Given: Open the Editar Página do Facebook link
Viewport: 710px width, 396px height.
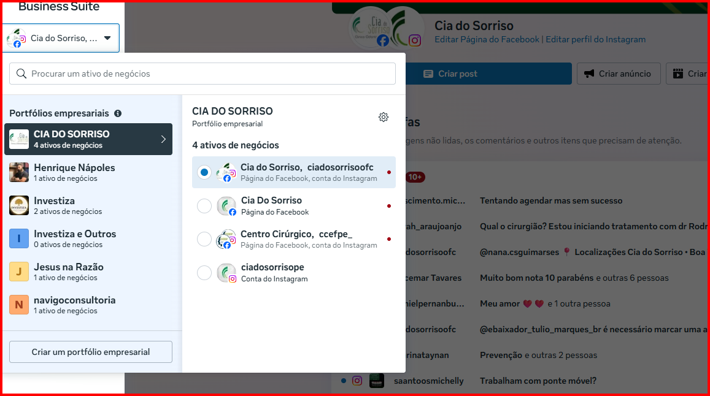Looking at the screenshot, I should coord(487,39).
